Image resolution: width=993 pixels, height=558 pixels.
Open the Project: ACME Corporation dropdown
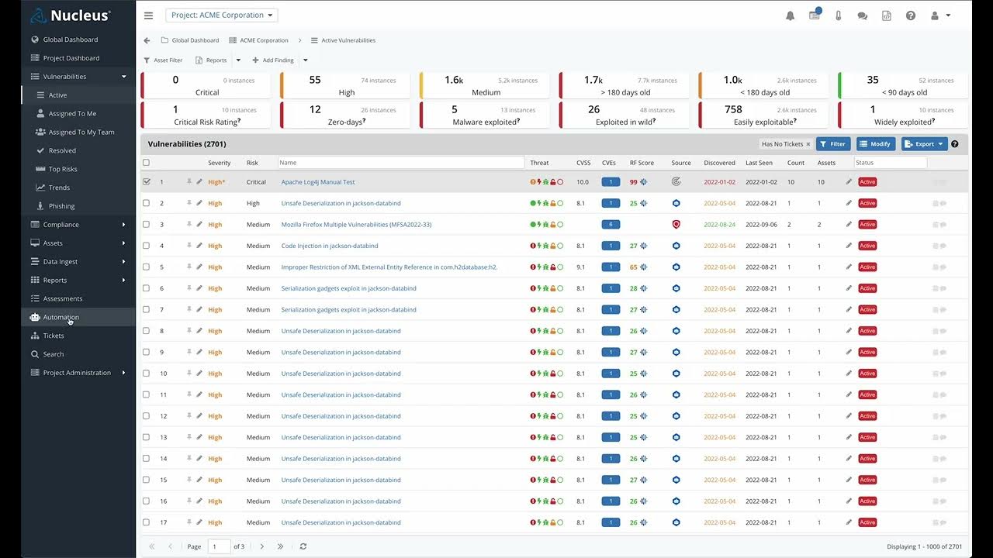(x=221, y=15)
